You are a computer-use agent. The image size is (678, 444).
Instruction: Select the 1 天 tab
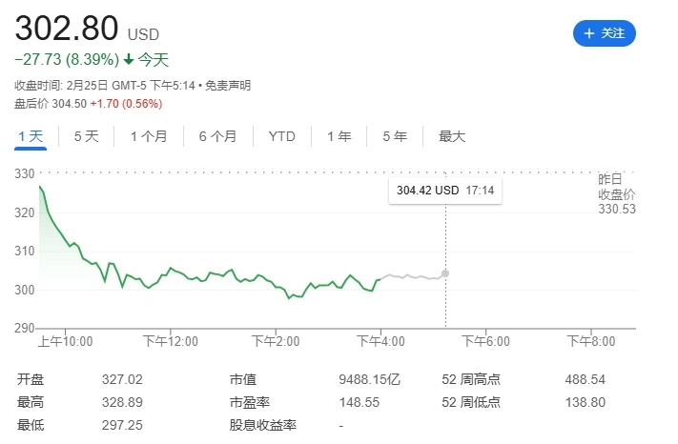coord(31,136)
